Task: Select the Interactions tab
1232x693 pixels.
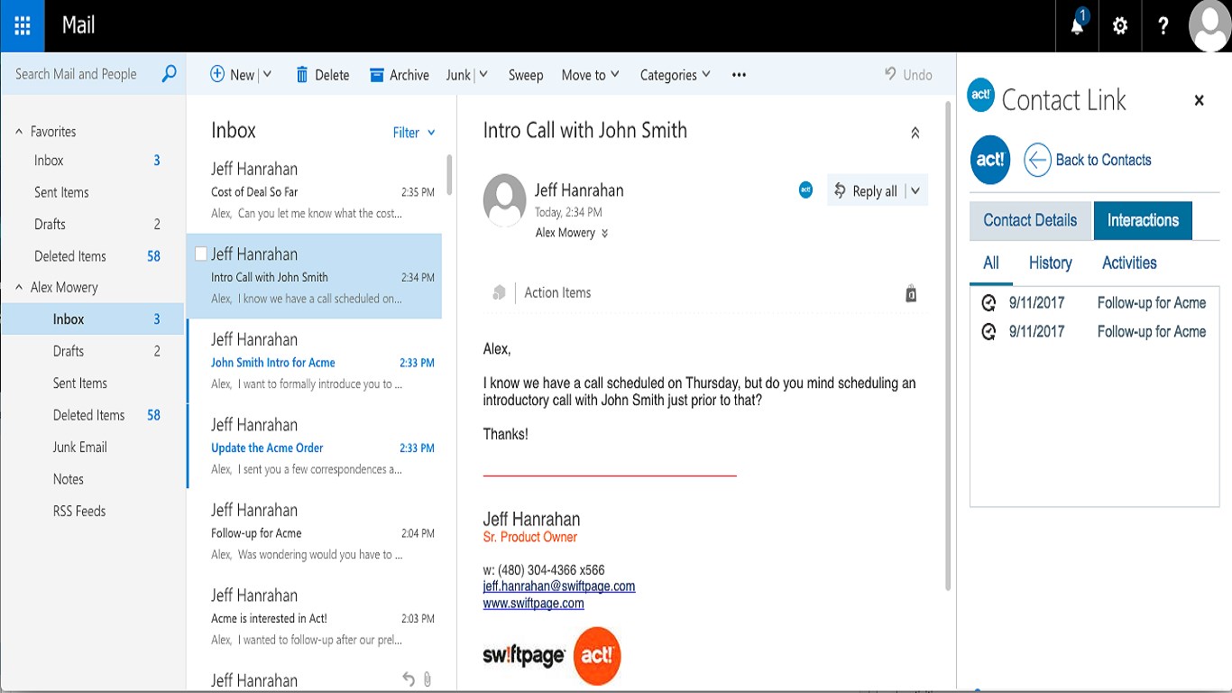Action: [x=1143, y=220]
